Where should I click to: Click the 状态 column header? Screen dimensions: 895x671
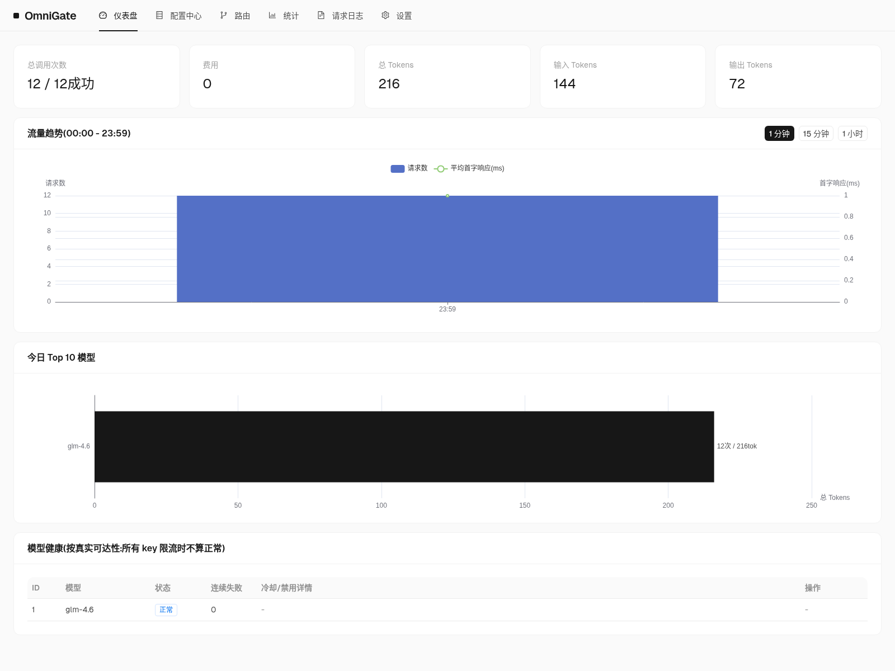pyautogui.click(x=163, y=588)
